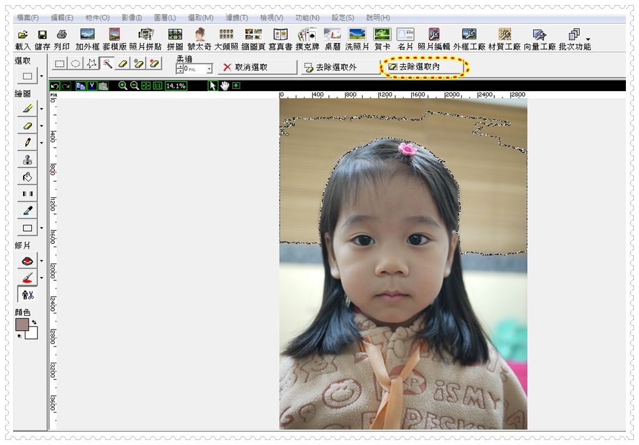Open the 照片拼貼 (Photo collage) tool
Image resolution: width=639 pixels, height=445 pixels.
point(145,39)
